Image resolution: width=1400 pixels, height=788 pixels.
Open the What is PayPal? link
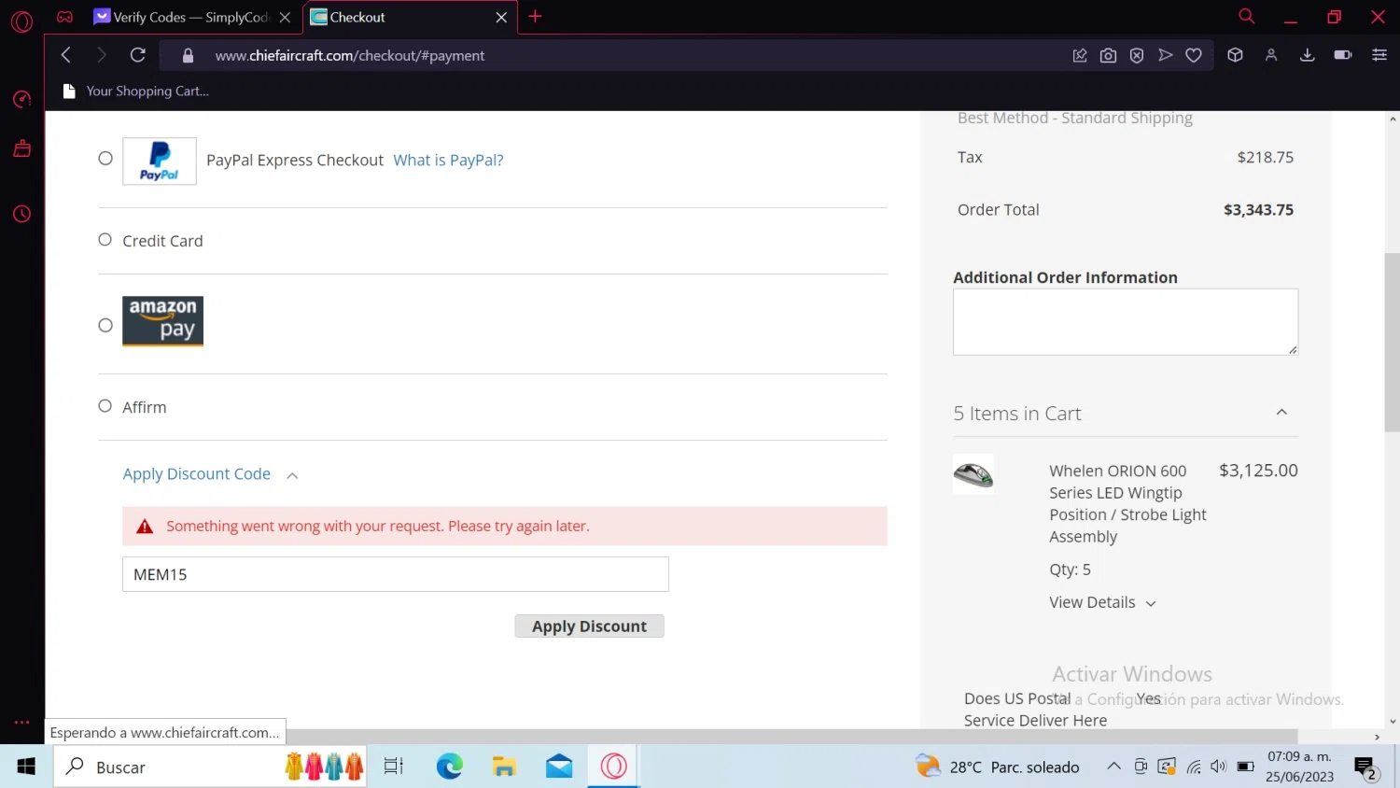(448, 160)
